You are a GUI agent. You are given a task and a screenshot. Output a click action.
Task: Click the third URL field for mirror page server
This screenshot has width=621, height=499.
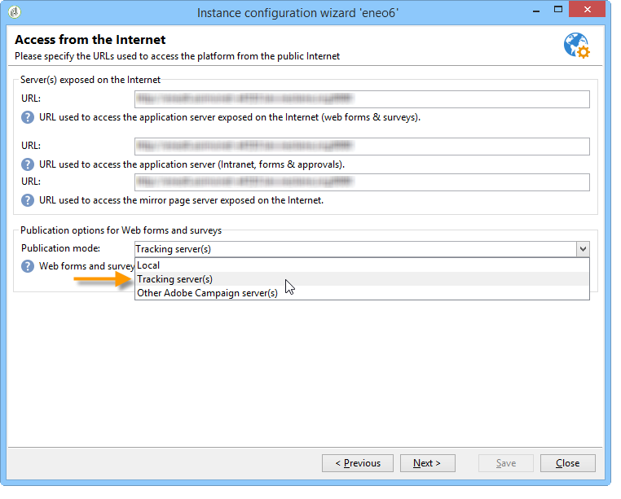click(x=362, y=182)
